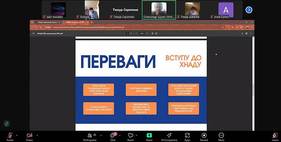Viewport: 281px width, 142px height.
Task: Select Dubina's video thumbnail
Action: click(x=92, y=10)
